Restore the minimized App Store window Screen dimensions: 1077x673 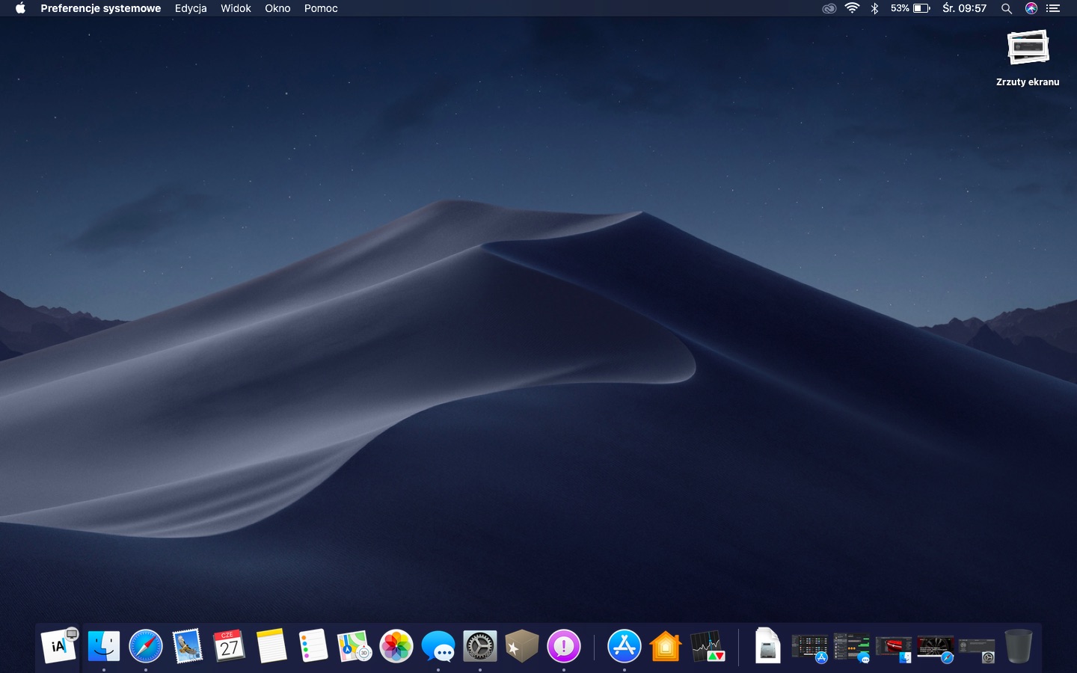coord(810,648)
